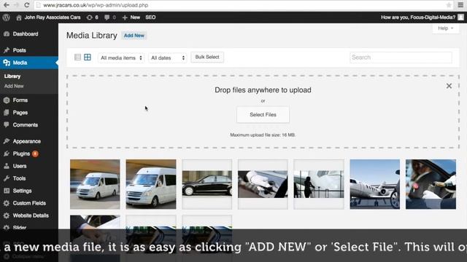Open the Dashboard menu item
467x262 pixels.
[x=26, y=34]
